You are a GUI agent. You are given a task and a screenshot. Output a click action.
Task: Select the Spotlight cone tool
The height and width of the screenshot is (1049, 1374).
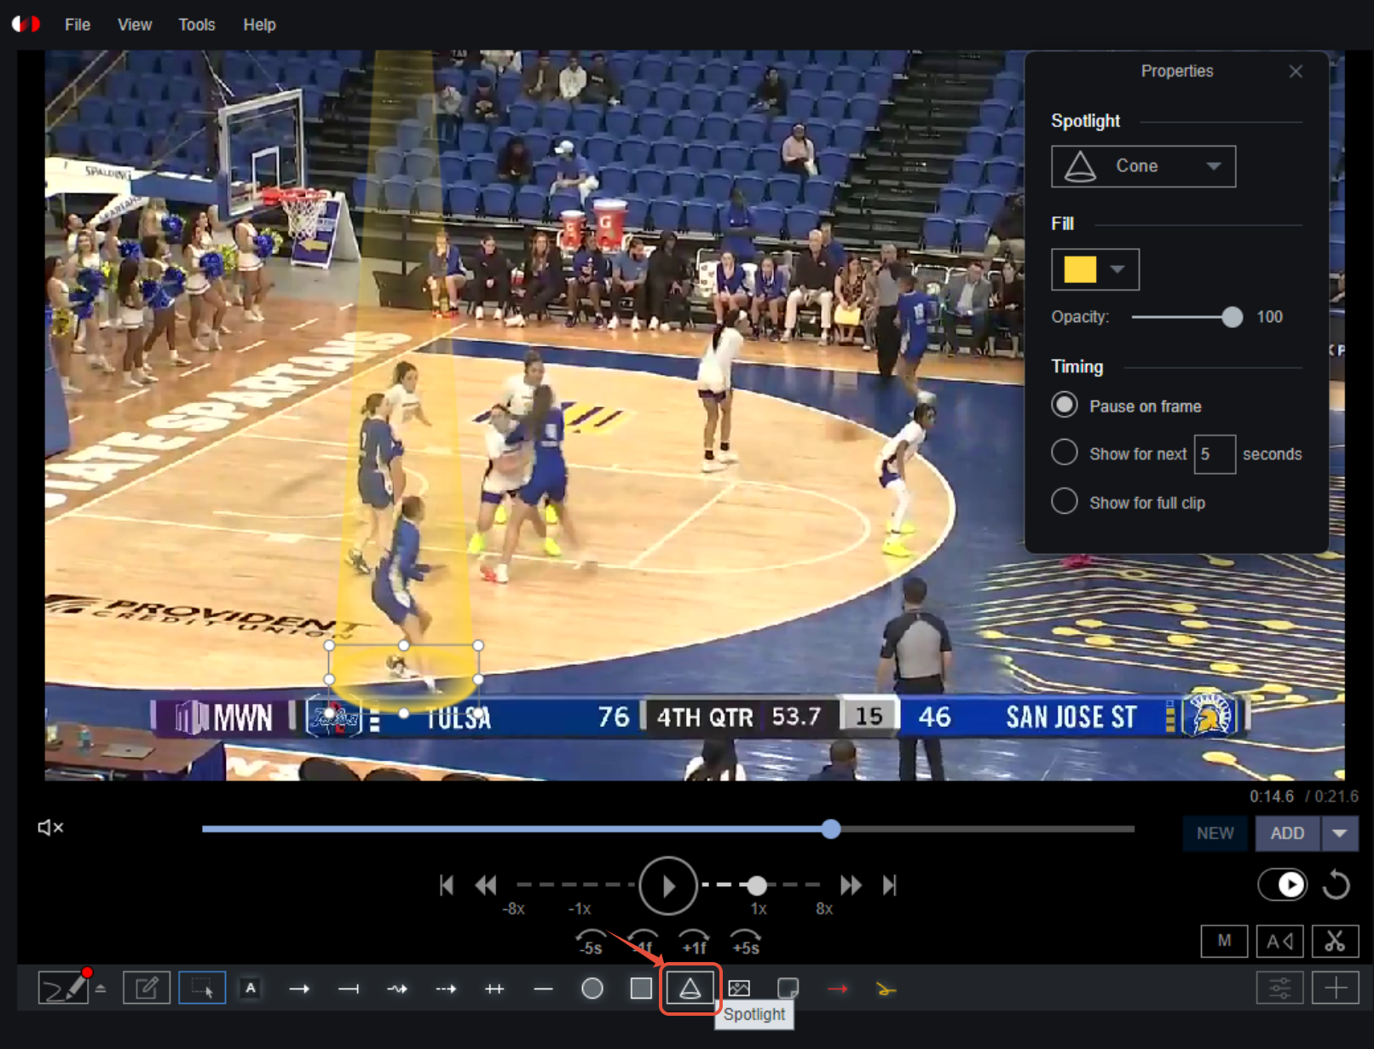(690, 988)
